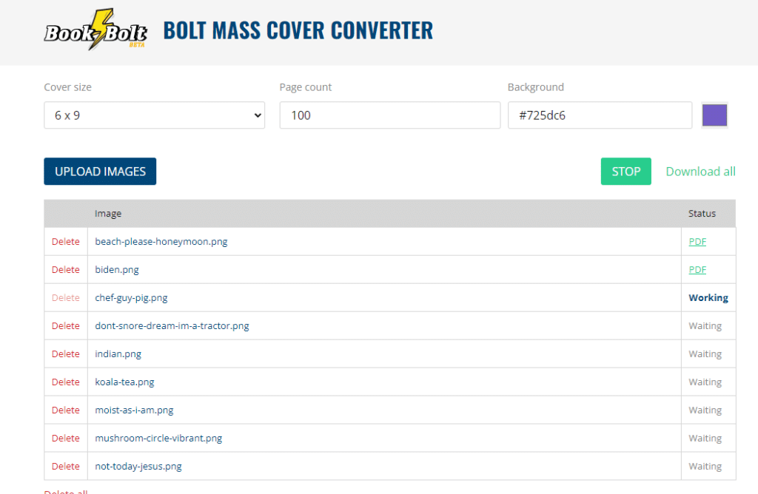The height and width of the screenshot is (494, 758).
Task: Delete the indian.png entry
Action: pos(65,353)
